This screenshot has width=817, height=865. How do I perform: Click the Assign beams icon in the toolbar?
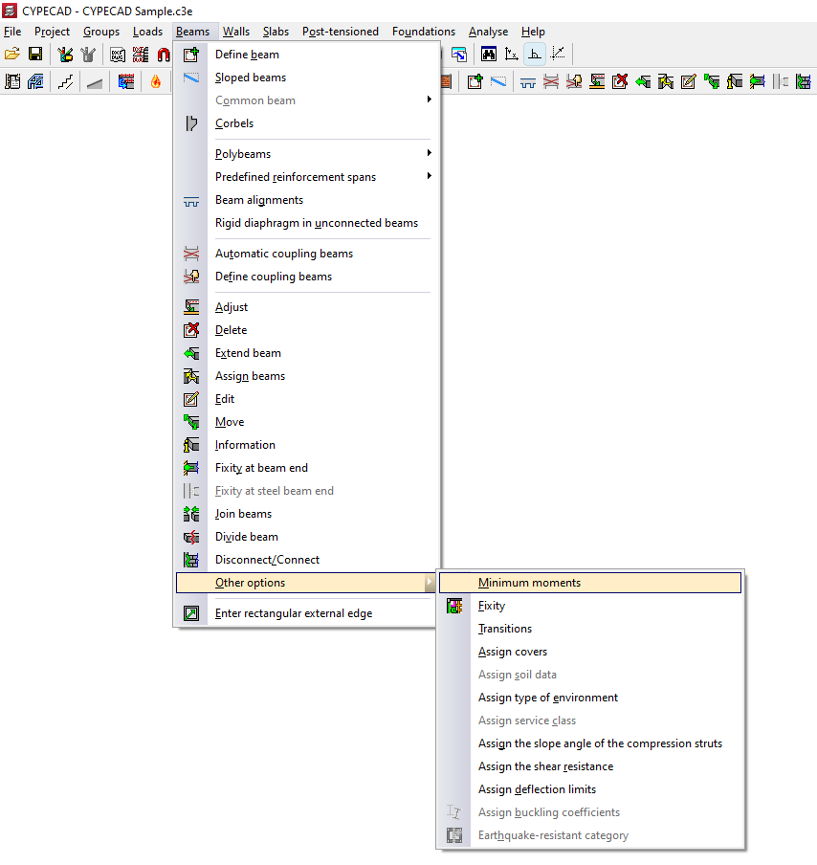click(666, 82)
